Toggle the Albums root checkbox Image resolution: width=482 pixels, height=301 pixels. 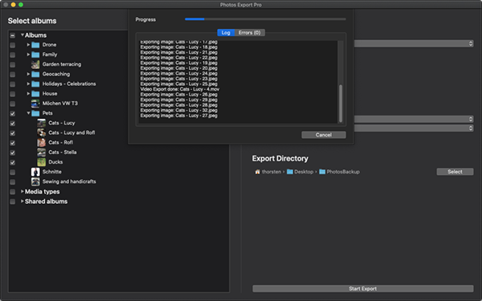click(x=13, y=35)
